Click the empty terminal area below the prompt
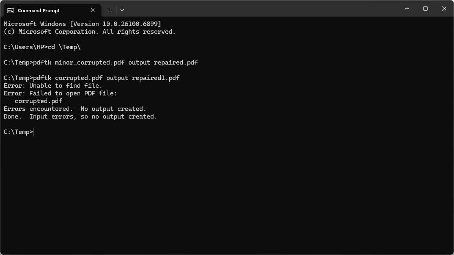The height and width of the screenshot is (255, 454). (x=204, y=183)
